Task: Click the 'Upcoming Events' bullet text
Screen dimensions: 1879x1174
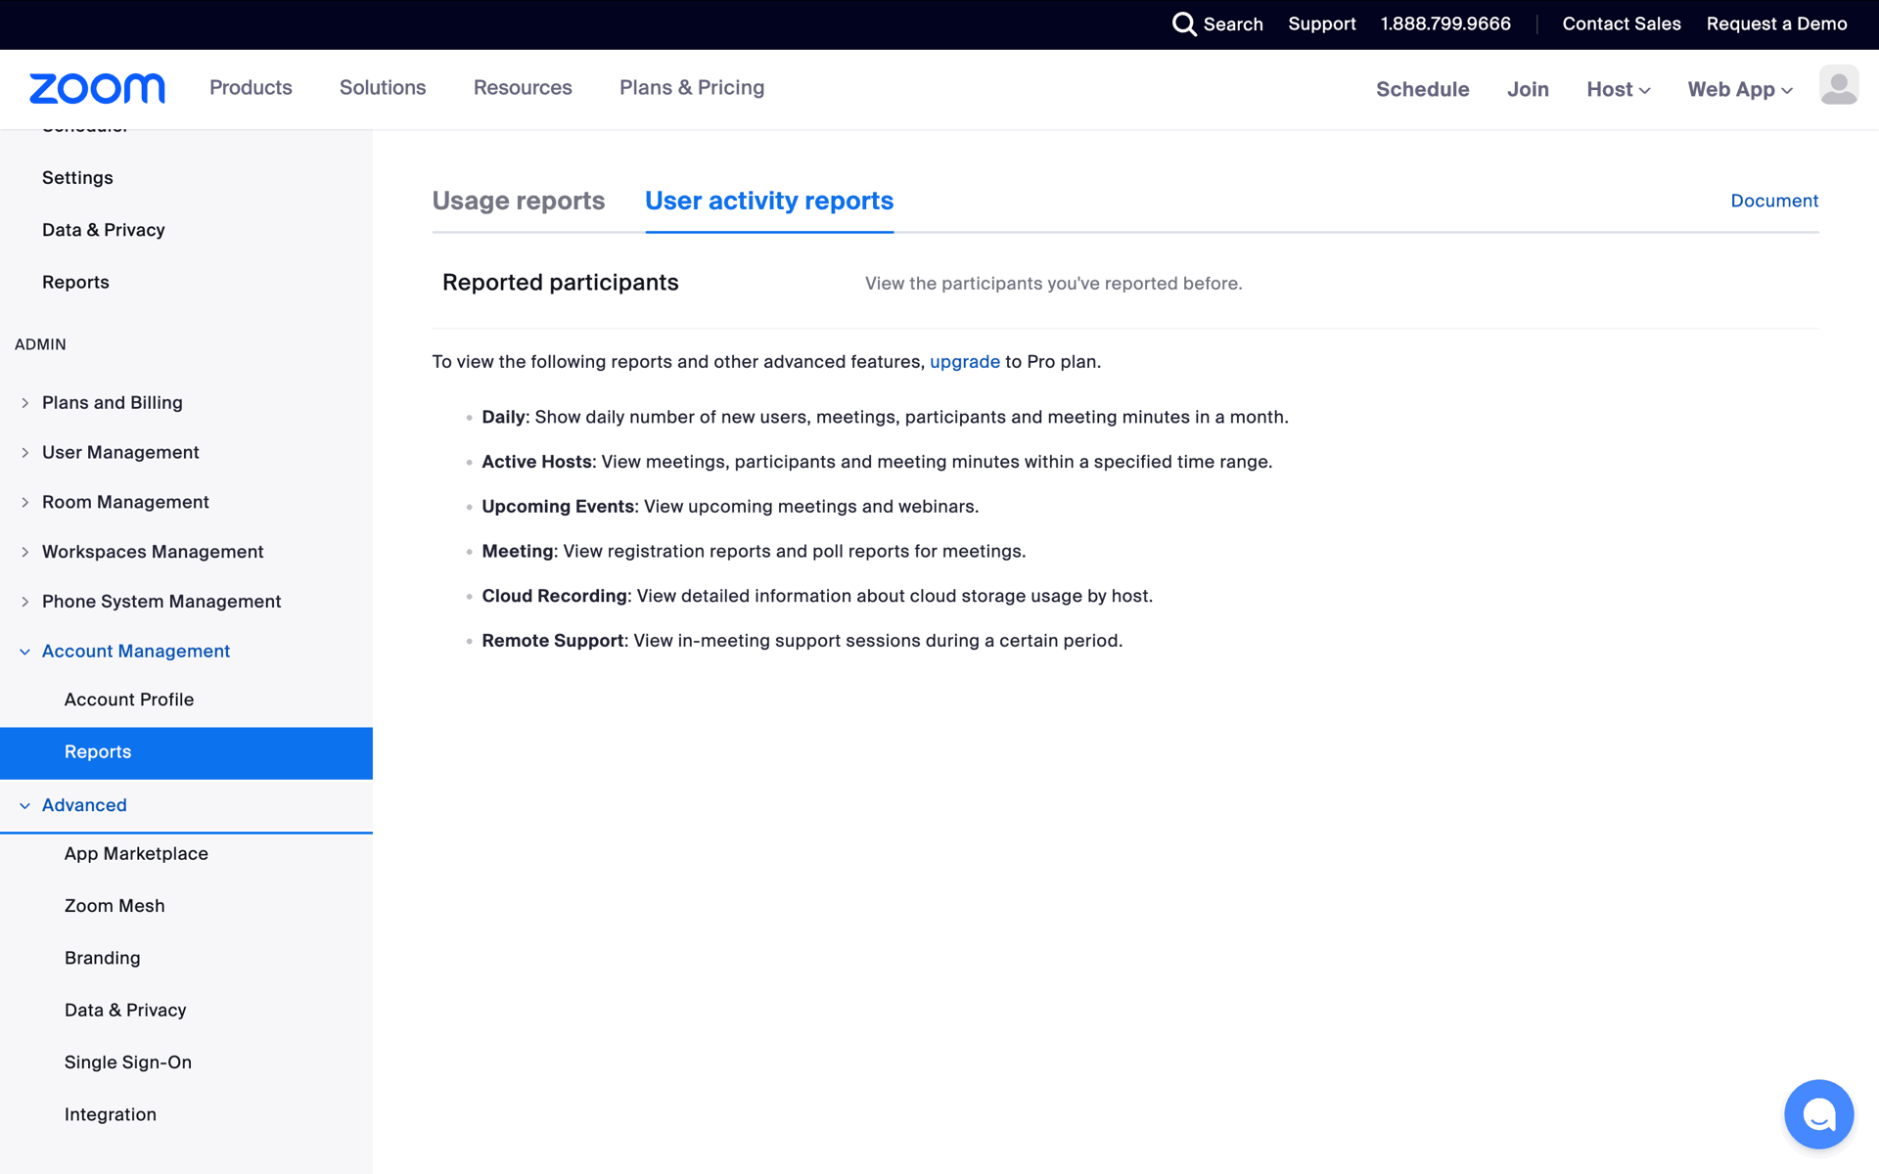Action: click(x=558, y=507)
